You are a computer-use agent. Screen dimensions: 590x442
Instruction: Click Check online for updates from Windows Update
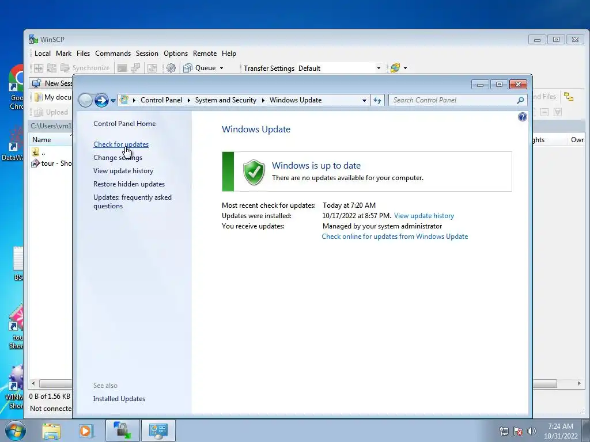point(395,237)
